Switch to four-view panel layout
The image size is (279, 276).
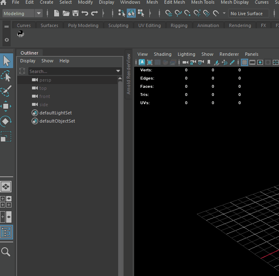6,202
